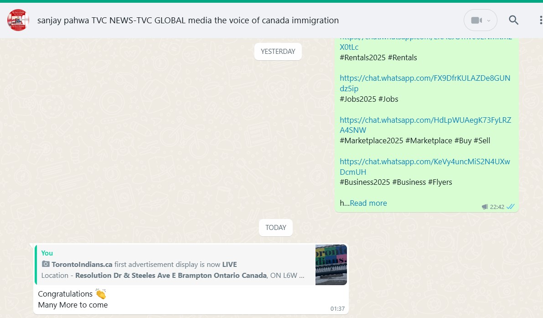
Task: Jump to the quoted message from You
Action: 173,265
